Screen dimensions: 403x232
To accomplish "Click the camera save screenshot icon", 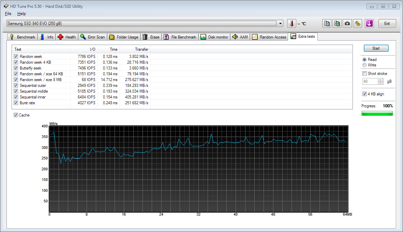I will pos(347,24).
